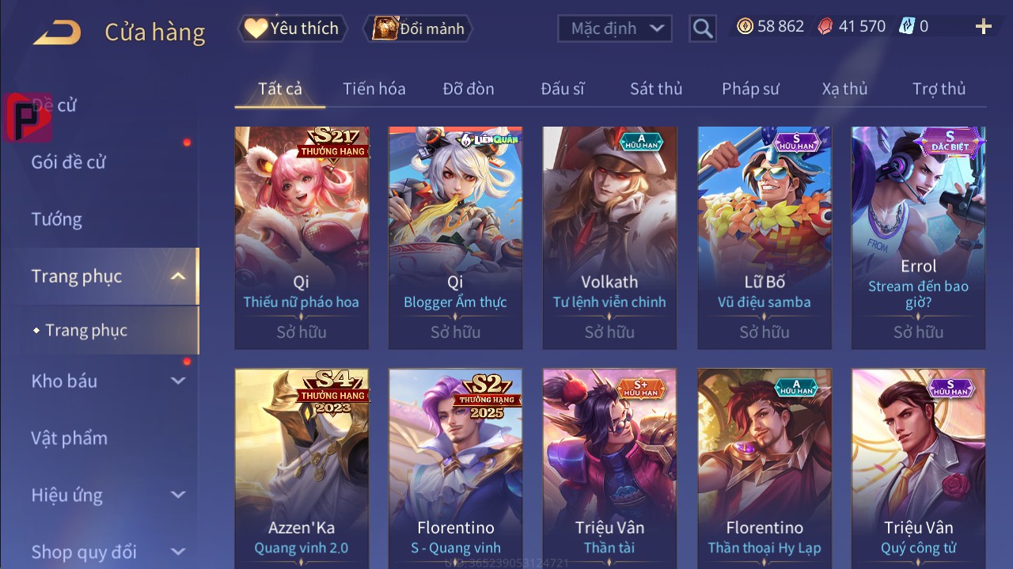The image size is (1013, 569).
Task: Select Volkath Tư lệnh viễn chinh skin
Action: click(609, 237)
